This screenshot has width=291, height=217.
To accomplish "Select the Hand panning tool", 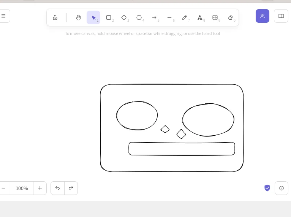I will tap(78, 17).
